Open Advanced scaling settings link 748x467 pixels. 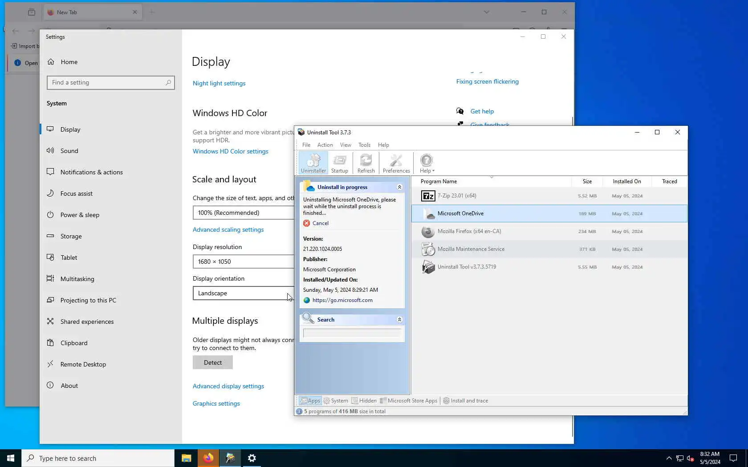click(228, 229)
